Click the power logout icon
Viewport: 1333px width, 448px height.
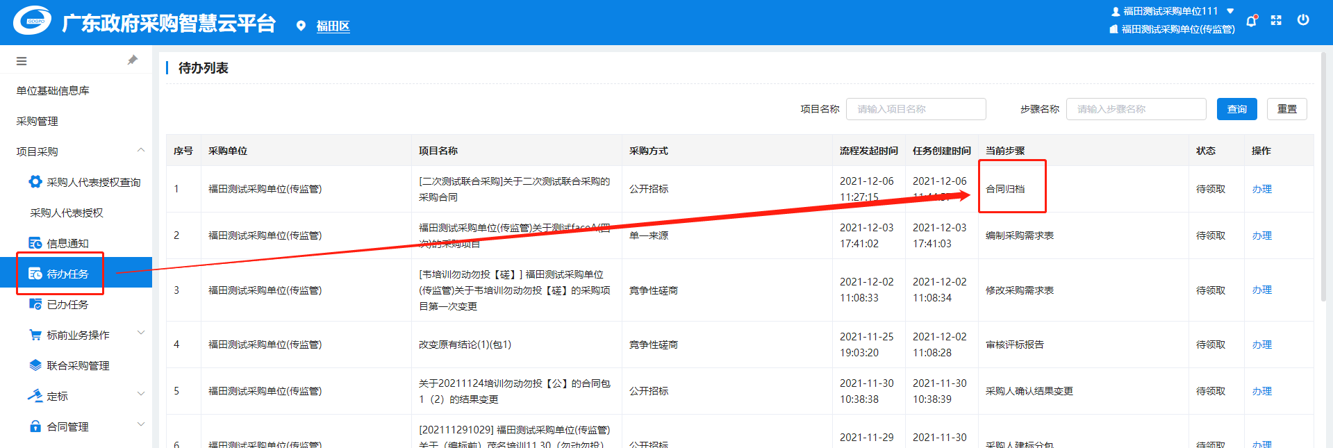point(1303,20)
